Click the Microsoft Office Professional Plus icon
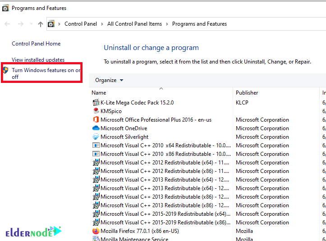 [x=96, y=120]
